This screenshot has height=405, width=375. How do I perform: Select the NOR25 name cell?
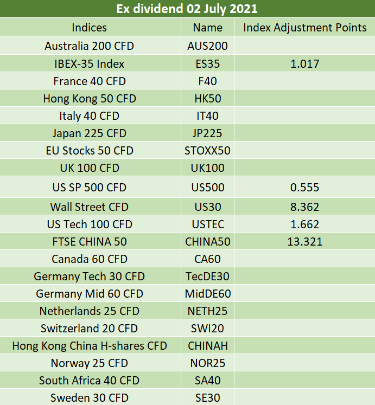coord(208,363)
